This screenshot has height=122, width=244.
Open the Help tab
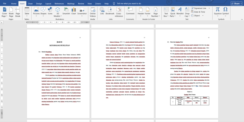pyautogui.click(x=106, y=3)
